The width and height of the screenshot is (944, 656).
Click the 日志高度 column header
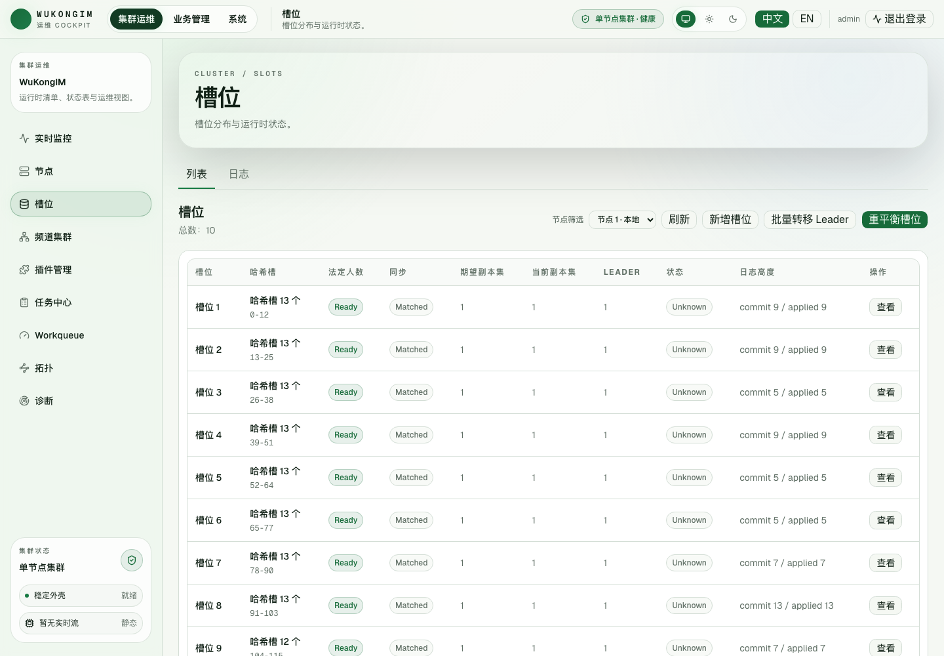pos(757,272)
